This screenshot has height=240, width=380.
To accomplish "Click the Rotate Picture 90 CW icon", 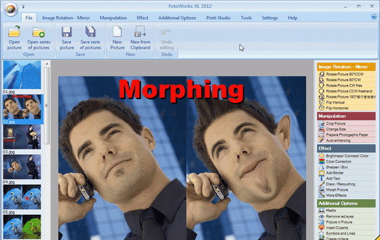I will 321,80.
